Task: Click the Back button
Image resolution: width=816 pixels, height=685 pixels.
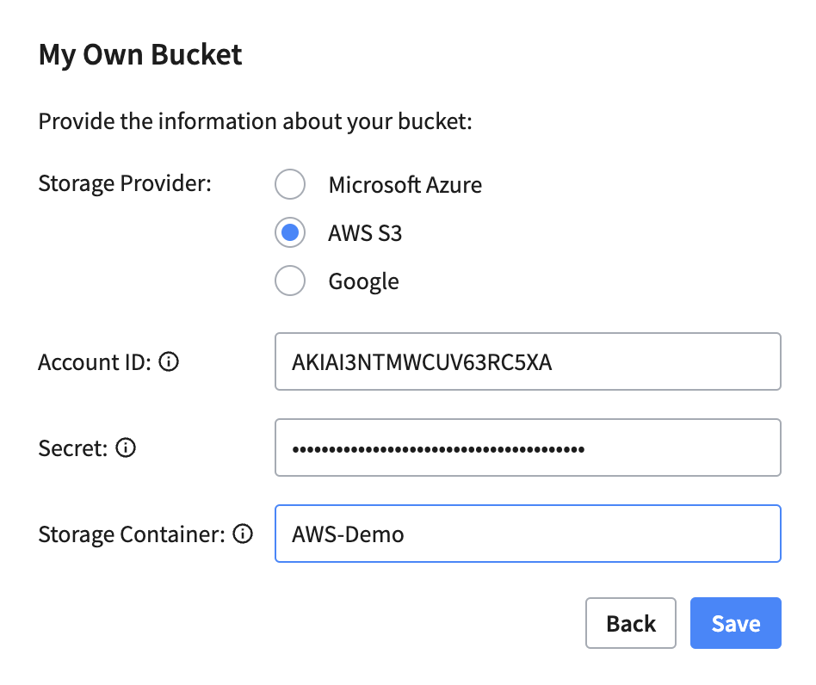Action: [x=631, y=623]
